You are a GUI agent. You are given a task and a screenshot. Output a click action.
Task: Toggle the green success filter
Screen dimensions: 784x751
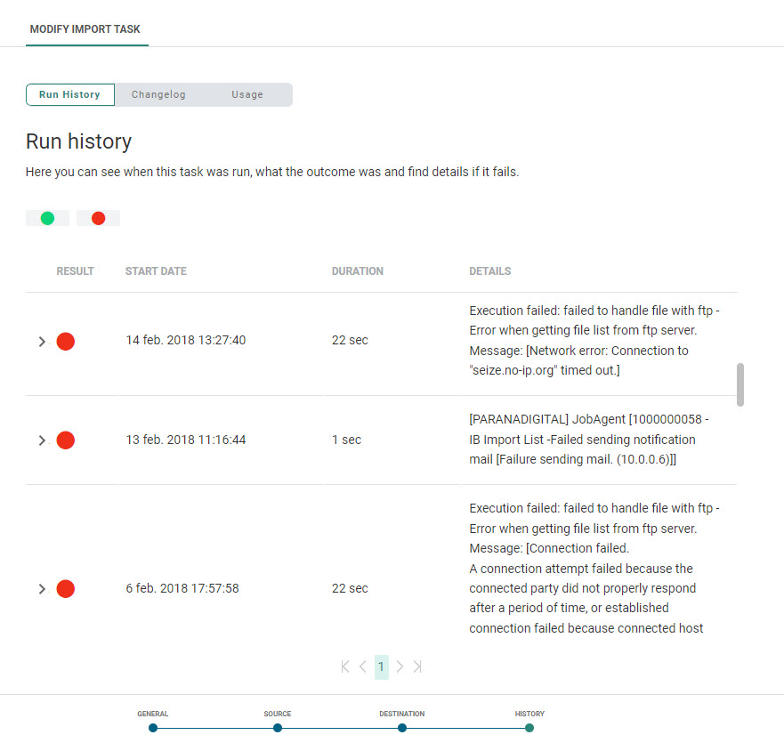coord(47,218)
